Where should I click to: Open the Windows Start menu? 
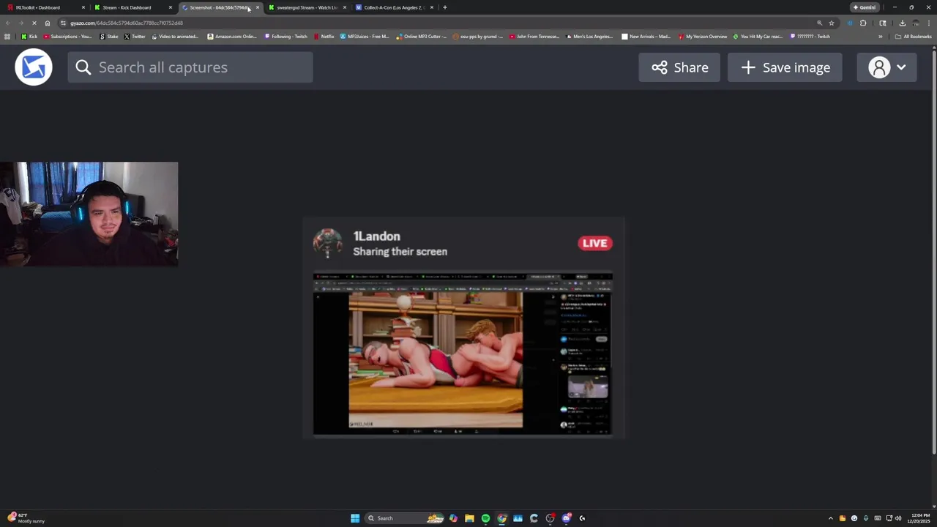(x=355, y=518)
